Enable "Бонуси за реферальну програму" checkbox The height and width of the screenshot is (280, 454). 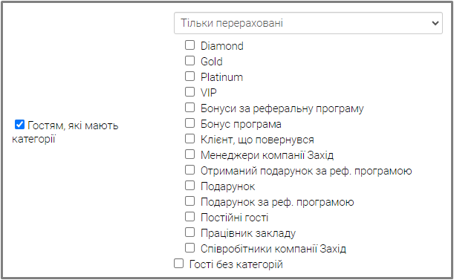click(x=189, y=108)
